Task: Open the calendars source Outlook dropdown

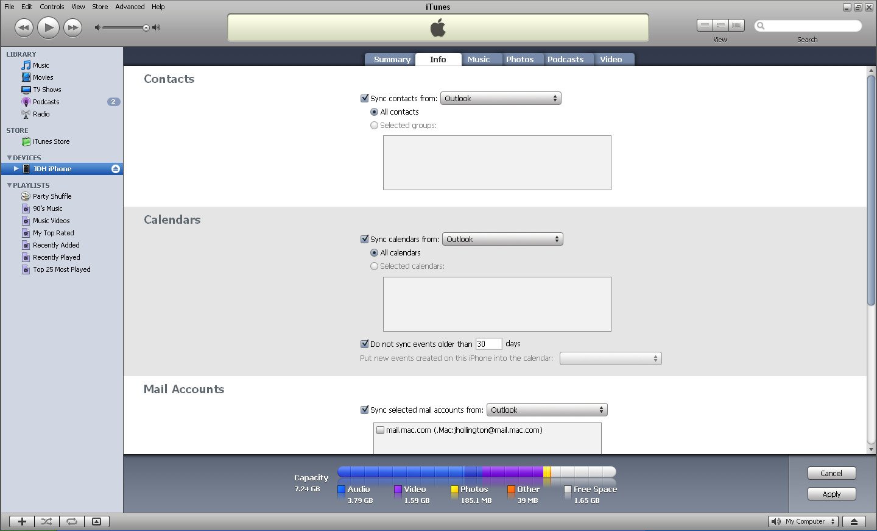Action: (502, 239)
